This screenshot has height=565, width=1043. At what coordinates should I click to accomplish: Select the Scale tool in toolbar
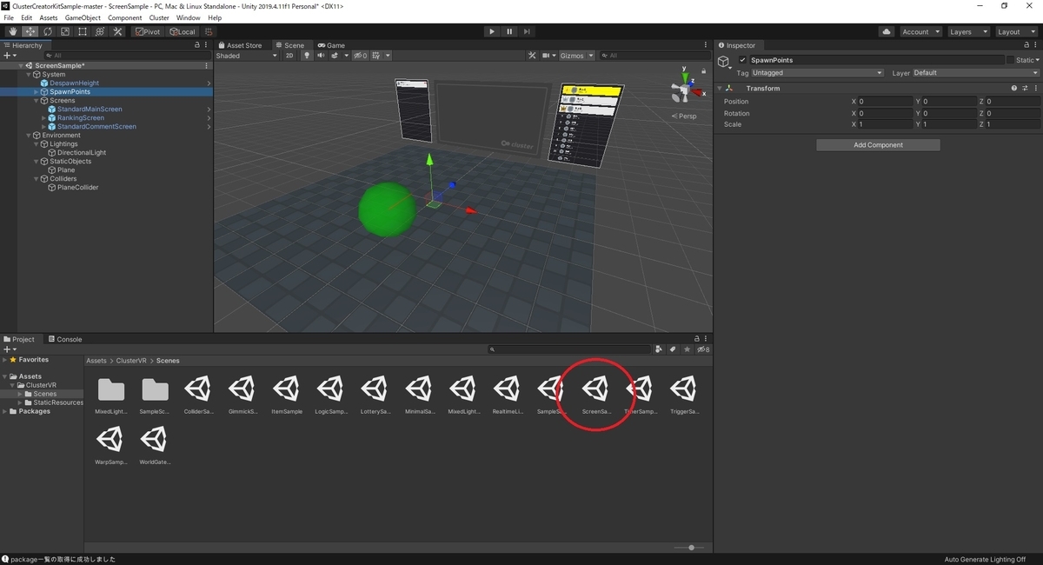pos(64,31)
